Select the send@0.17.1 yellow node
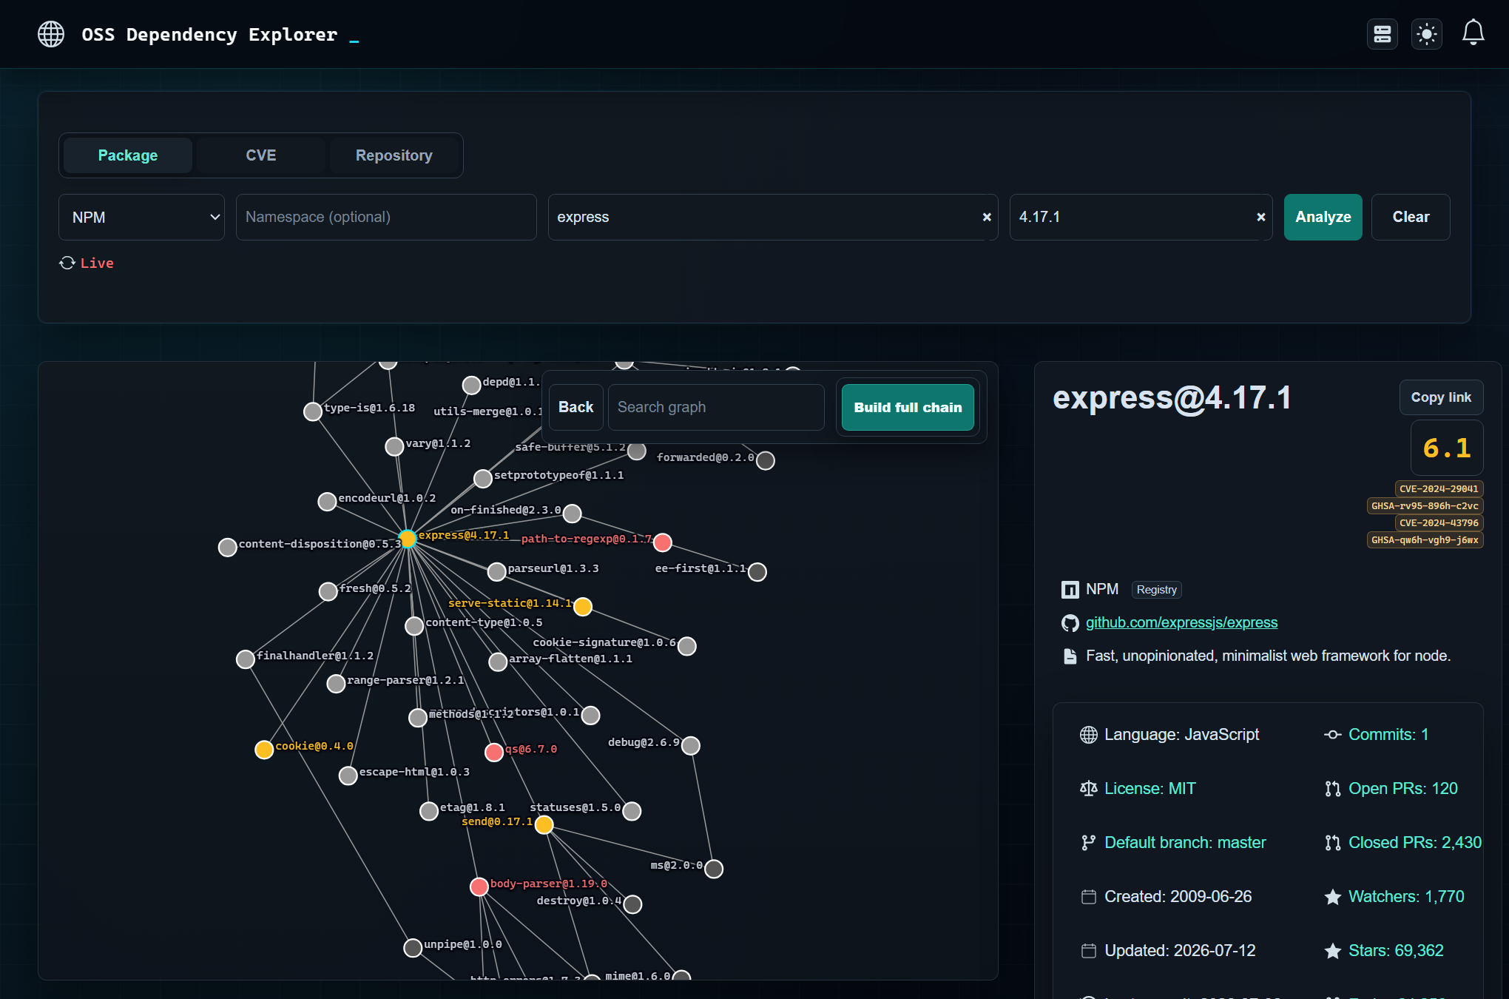 point(544,824)
